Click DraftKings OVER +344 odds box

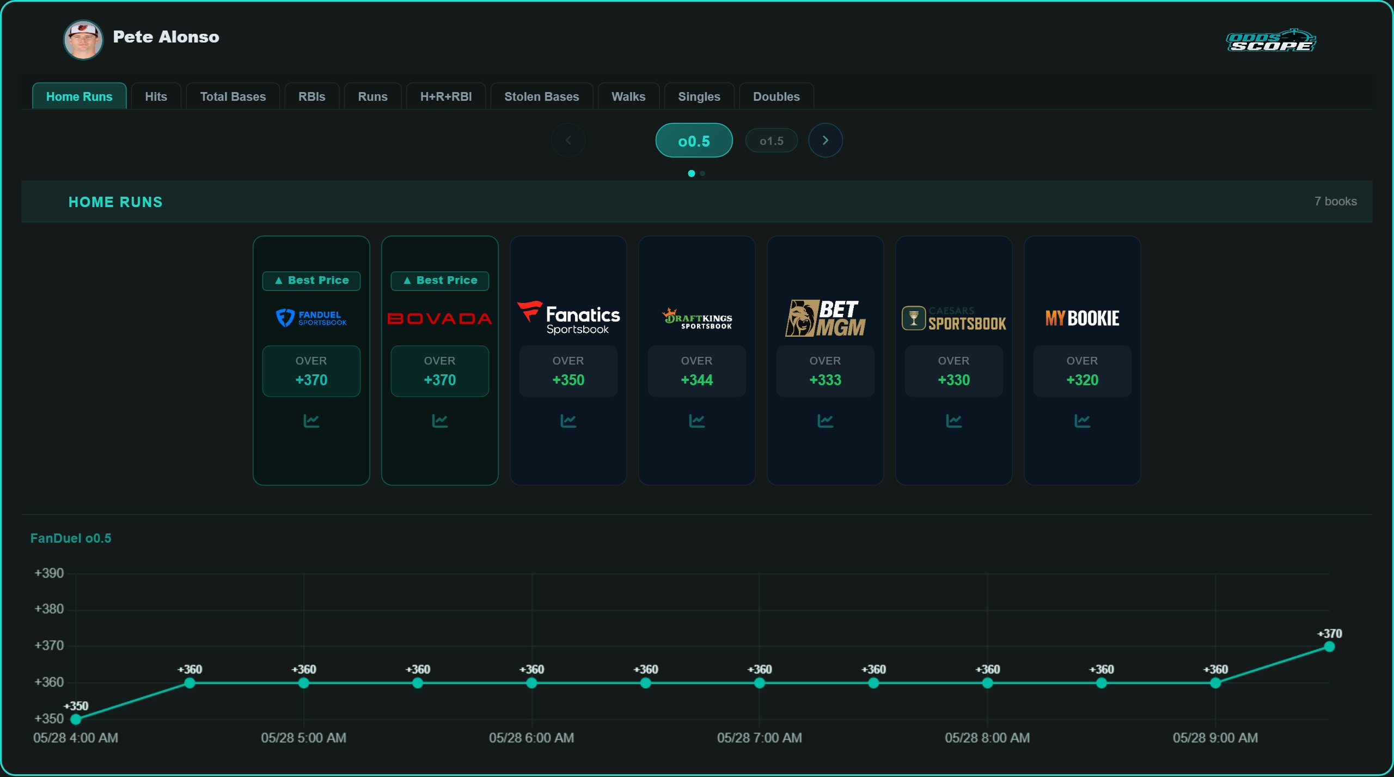696,371
